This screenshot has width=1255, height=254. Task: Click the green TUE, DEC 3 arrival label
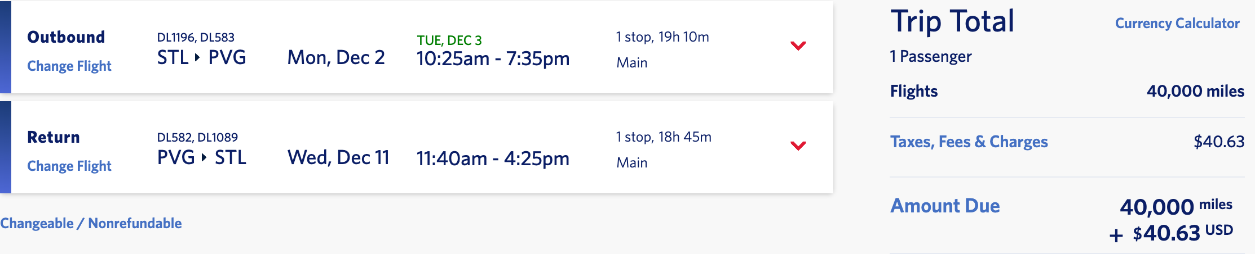click(x=449, y=40)
